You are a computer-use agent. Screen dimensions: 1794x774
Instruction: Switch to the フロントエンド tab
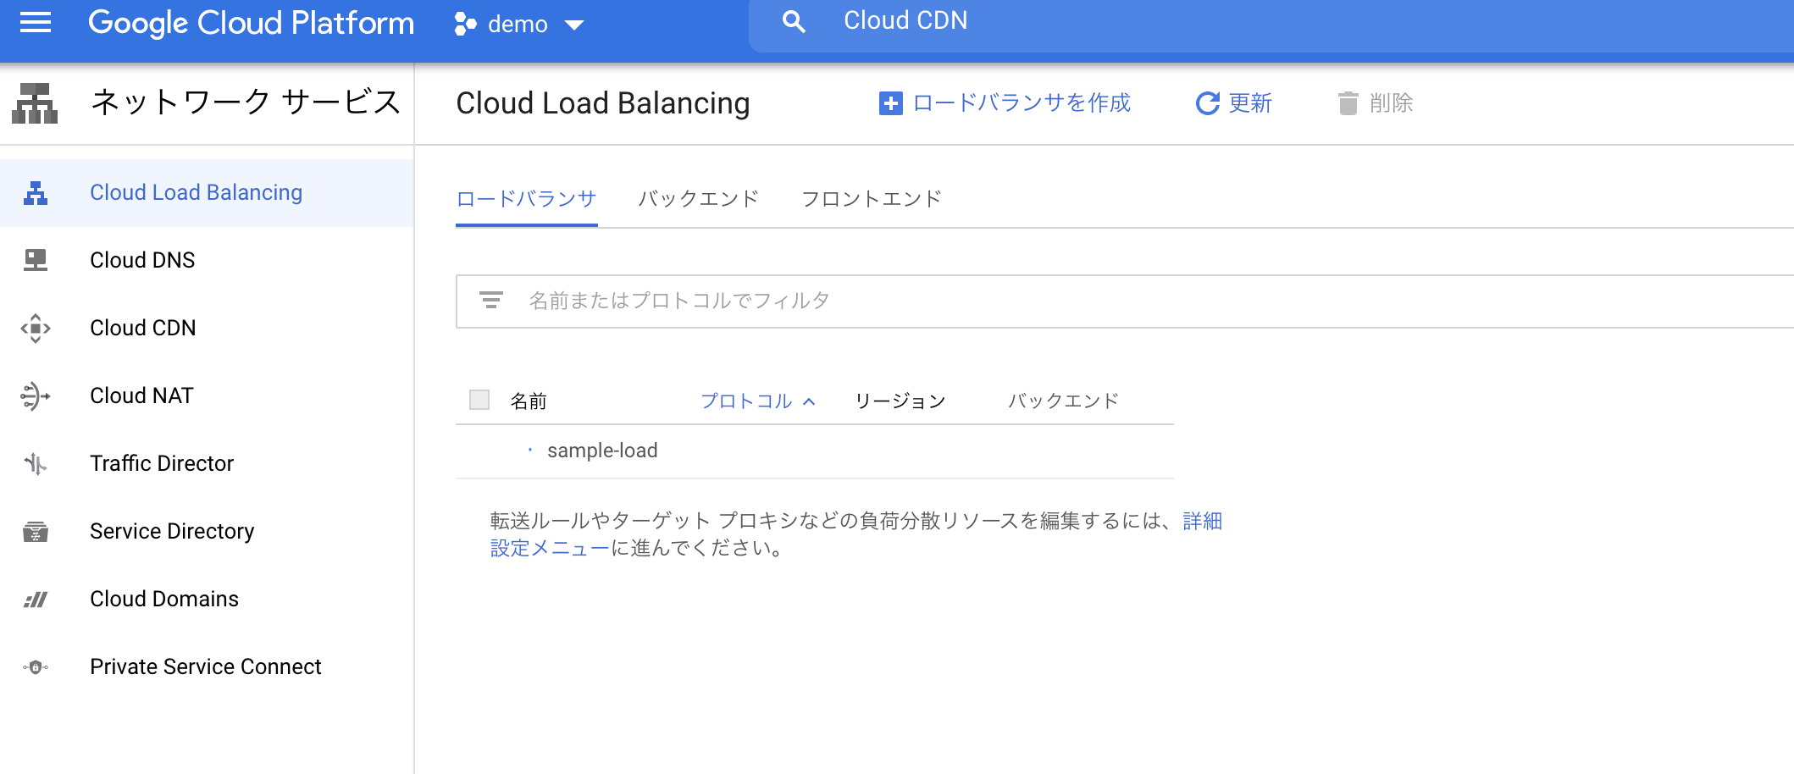click(872, 199)
